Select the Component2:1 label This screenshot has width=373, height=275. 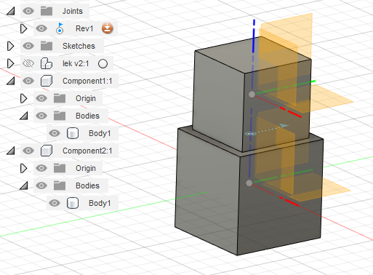pyautogui.click(x=87, y=151)
